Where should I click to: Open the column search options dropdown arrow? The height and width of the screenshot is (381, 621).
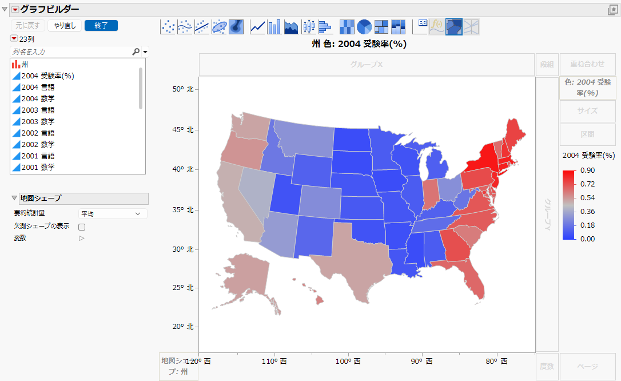[x=145, y=52]
